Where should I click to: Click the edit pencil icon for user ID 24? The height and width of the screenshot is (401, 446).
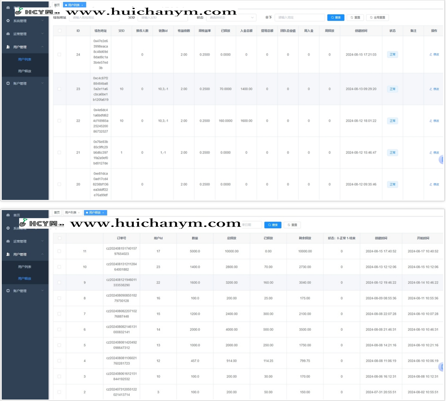point(431,54)
